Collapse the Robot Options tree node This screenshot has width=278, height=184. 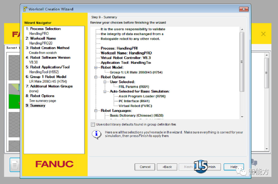96,77
